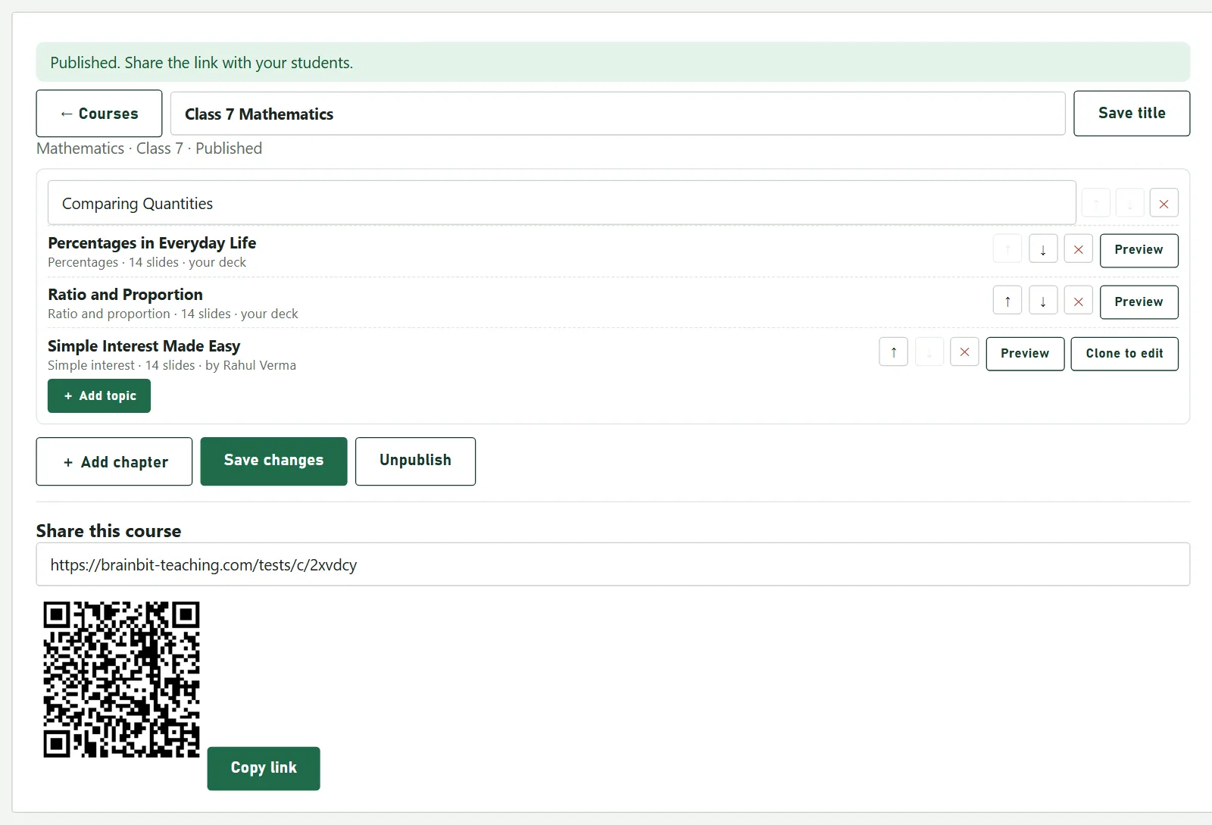Screen dimensions: 1212x825
Task: Move Ratio and Proportion topic down
Action: (1043, 301)
